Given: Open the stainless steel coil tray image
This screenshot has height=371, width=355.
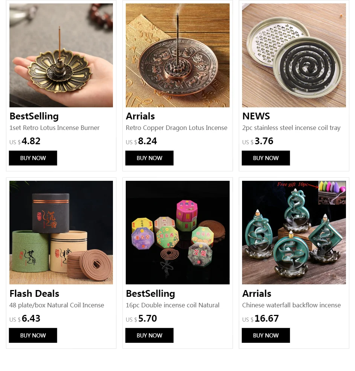Looking at the screenshot, I should pyautogui.click(x=294, y=55).
